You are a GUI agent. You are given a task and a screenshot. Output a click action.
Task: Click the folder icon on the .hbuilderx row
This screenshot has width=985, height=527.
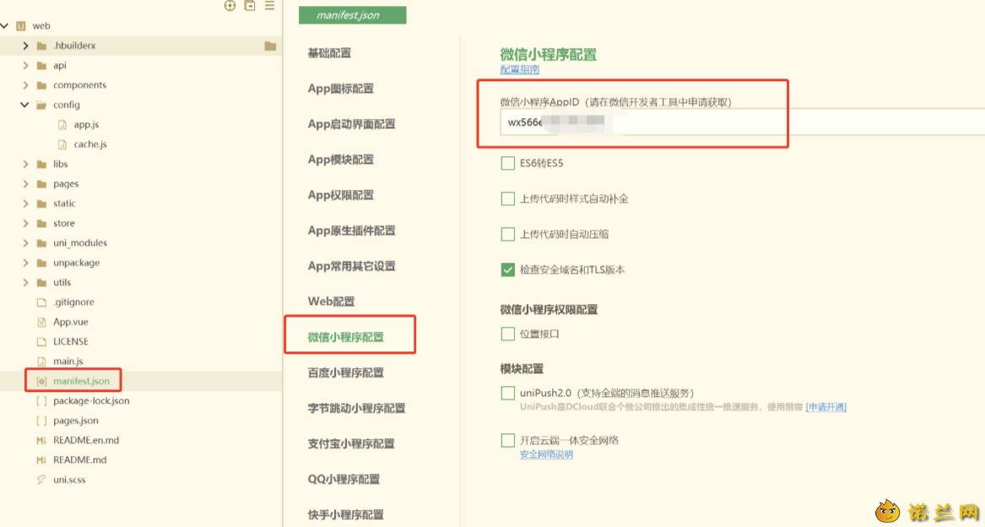(270, 46)
